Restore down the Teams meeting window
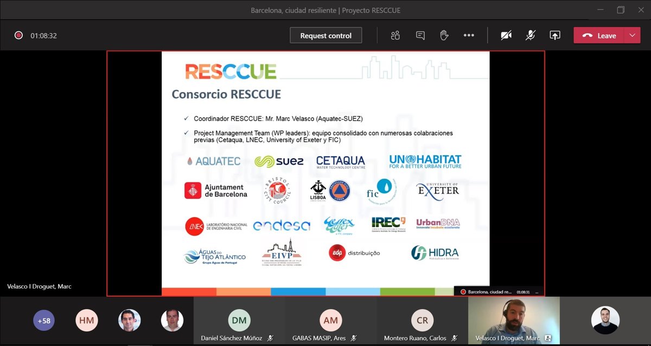The image size is (651, 346). pyautogui.click(x=621, y=10)
